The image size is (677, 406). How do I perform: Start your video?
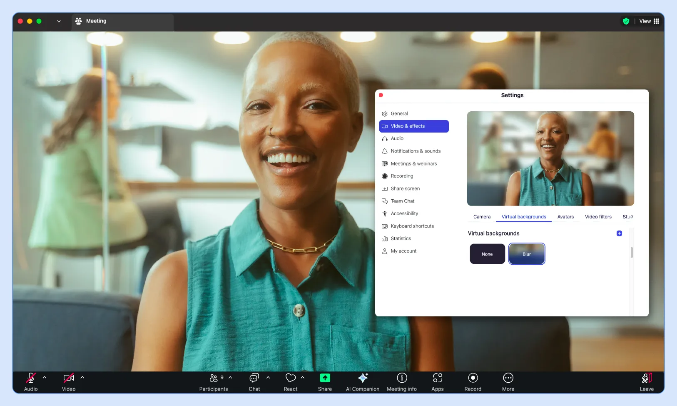[68, 378]
